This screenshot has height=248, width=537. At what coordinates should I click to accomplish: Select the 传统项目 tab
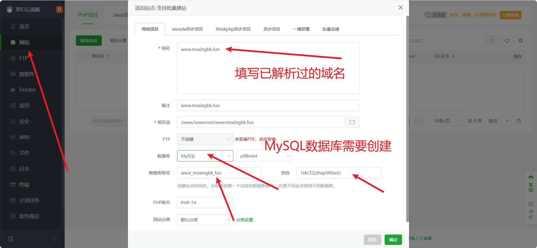coord(150,29)
